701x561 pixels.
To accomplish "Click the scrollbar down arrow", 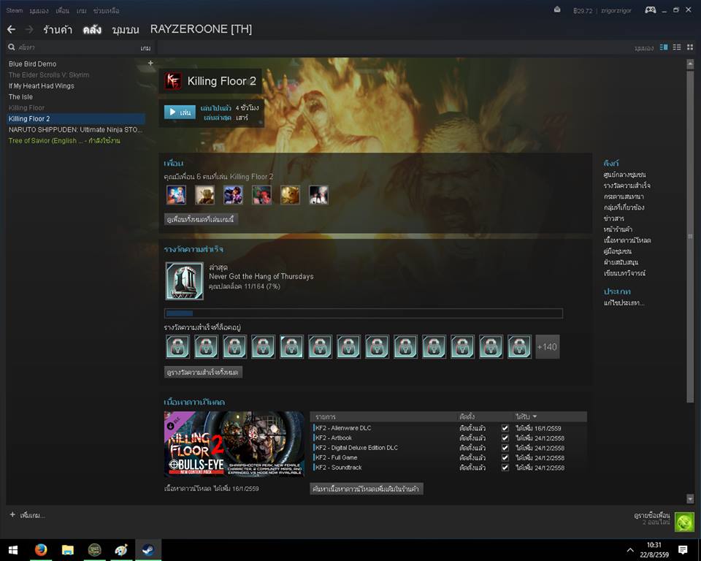I will click(690, 498).
